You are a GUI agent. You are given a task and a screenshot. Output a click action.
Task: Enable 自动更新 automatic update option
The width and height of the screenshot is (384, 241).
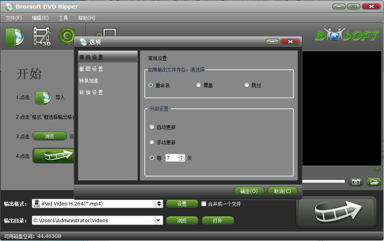(x=151, y=126)
